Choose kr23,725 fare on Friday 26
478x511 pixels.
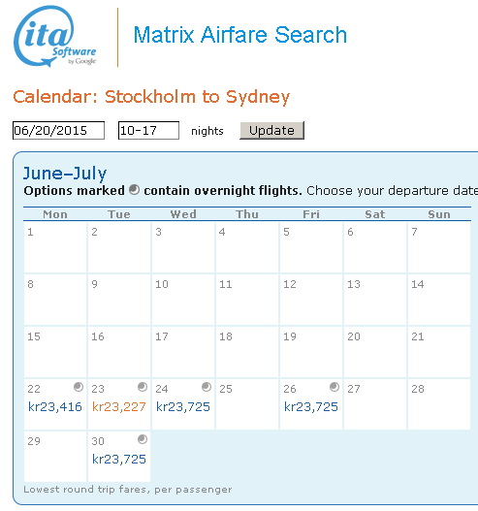(311, 406)
